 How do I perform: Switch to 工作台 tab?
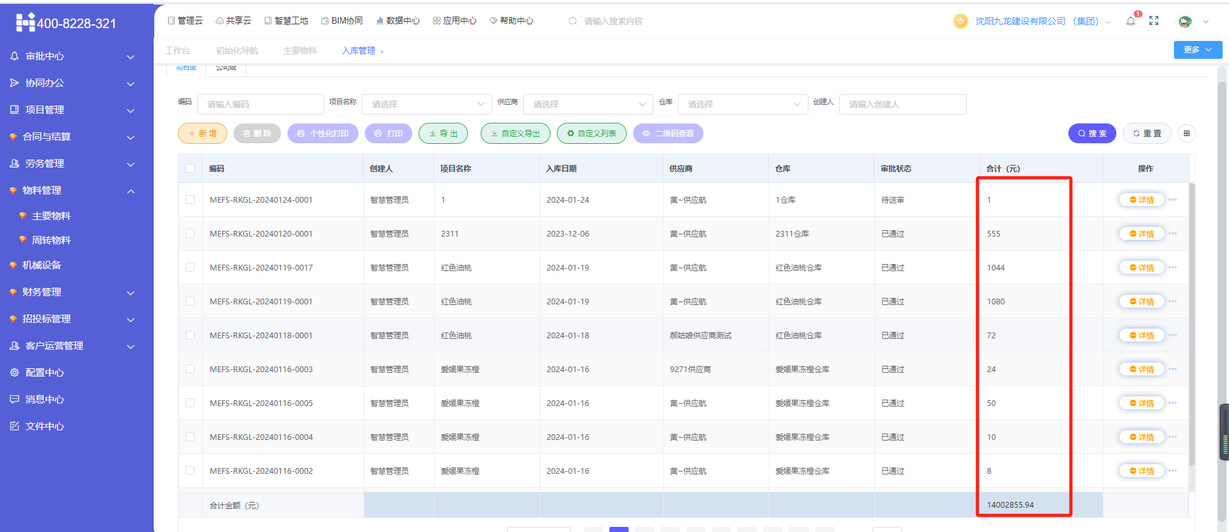[x=177, y=51]
